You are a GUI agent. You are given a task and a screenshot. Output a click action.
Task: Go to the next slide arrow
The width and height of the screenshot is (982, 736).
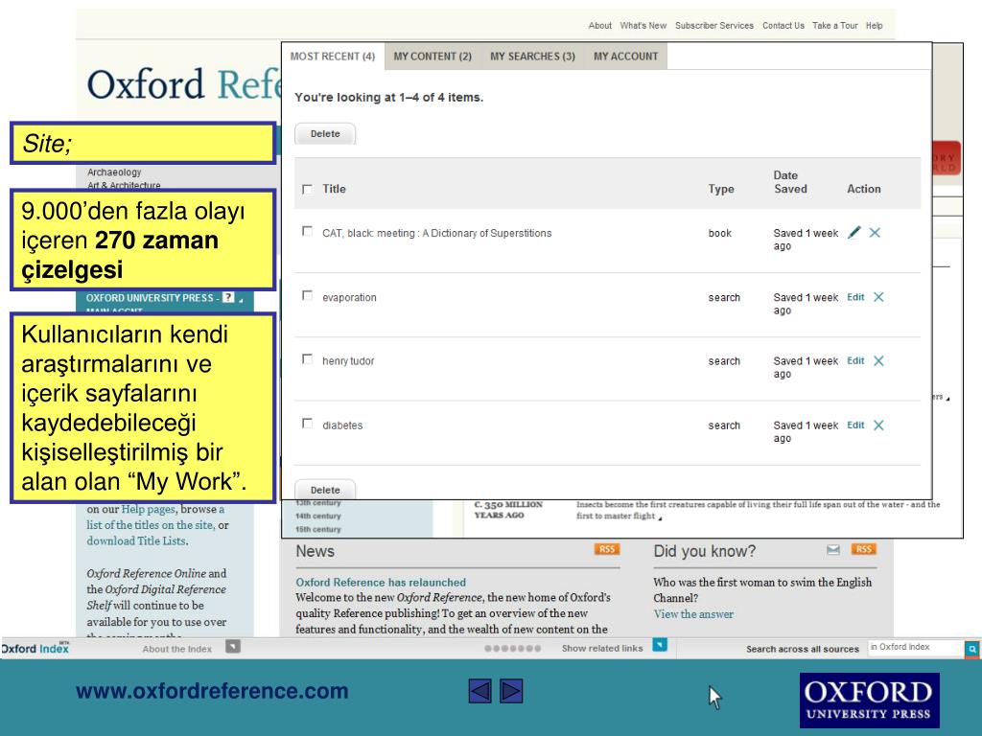pos(511,691)
